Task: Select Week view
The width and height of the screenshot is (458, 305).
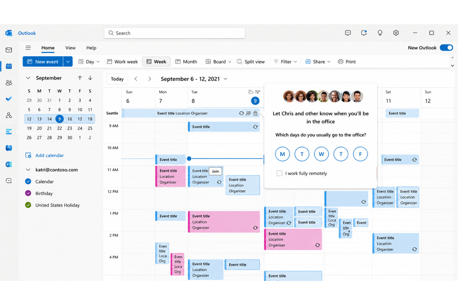Action: coord(156,61)
